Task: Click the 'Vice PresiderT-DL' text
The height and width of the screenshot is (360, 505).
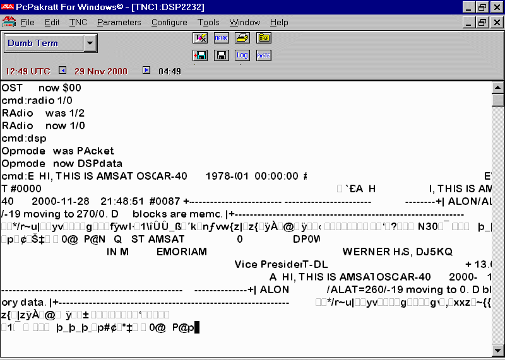Action: pyautogui.click(x=281, y=264)
